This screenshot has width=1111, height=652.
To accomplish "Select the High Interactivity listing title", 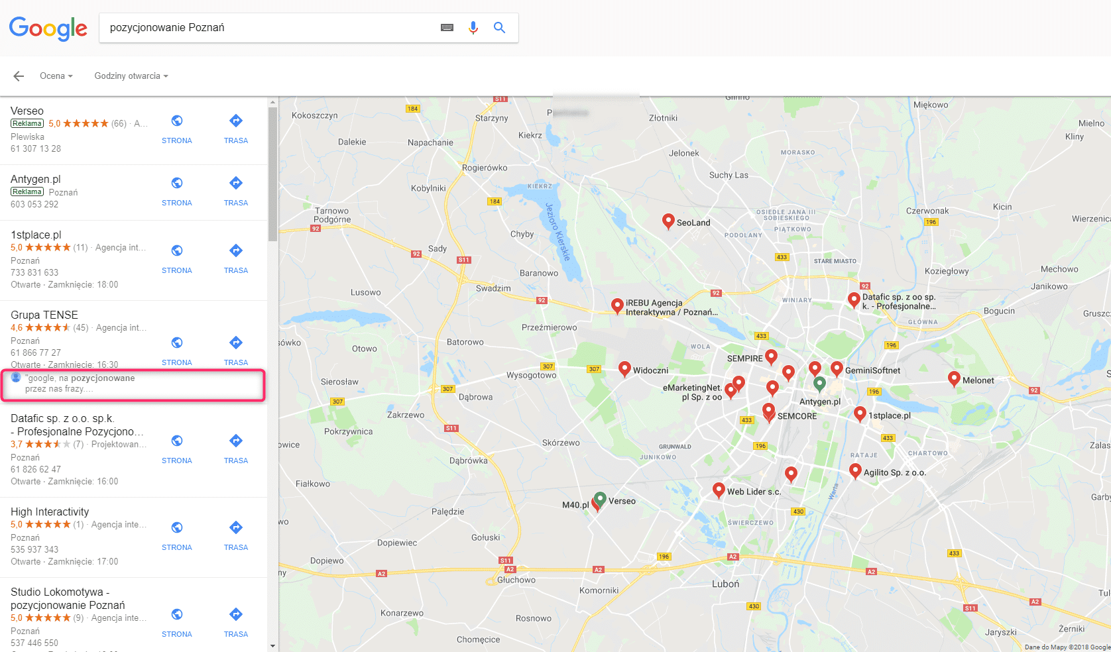I will pyautogui.click(x=50, y=512).
